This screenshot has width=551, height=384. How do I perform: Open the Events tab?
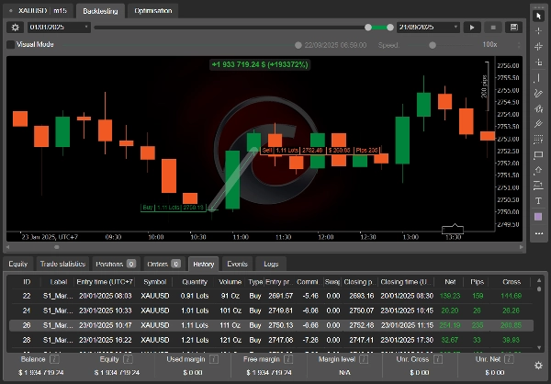(237, 264)
